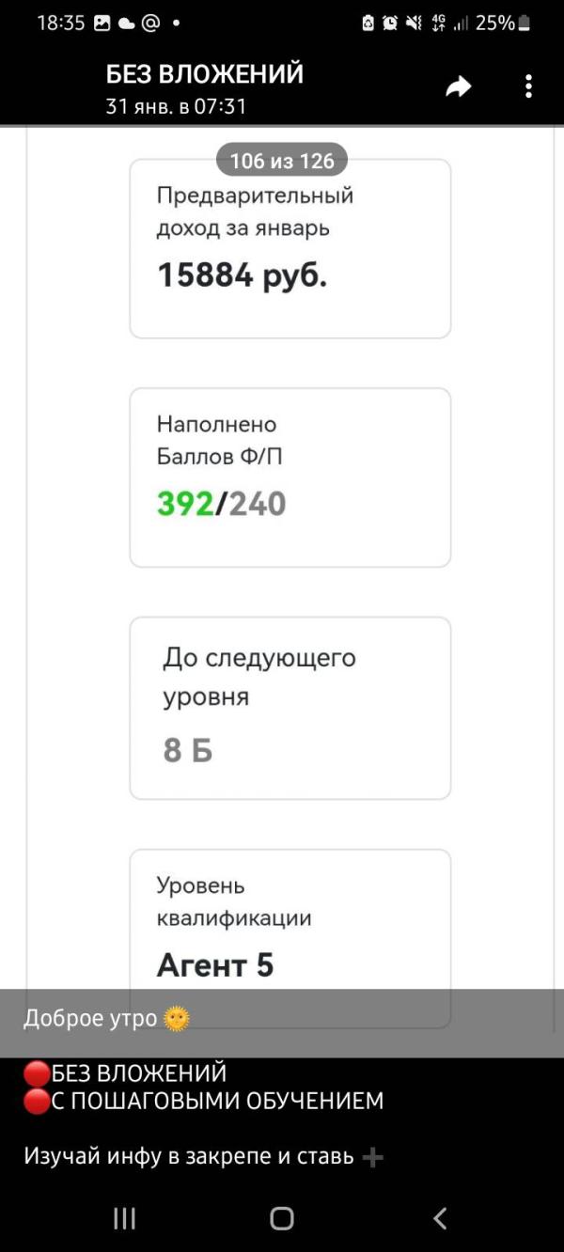This screenshot has height=1252, width=564.
Task: Tap the 392/240 points card
Action: click(x=290, y=477)
